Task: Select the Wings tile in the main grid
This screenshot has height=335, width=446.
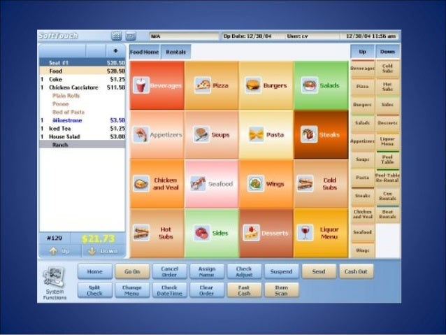Action: (x=266, y=184)
